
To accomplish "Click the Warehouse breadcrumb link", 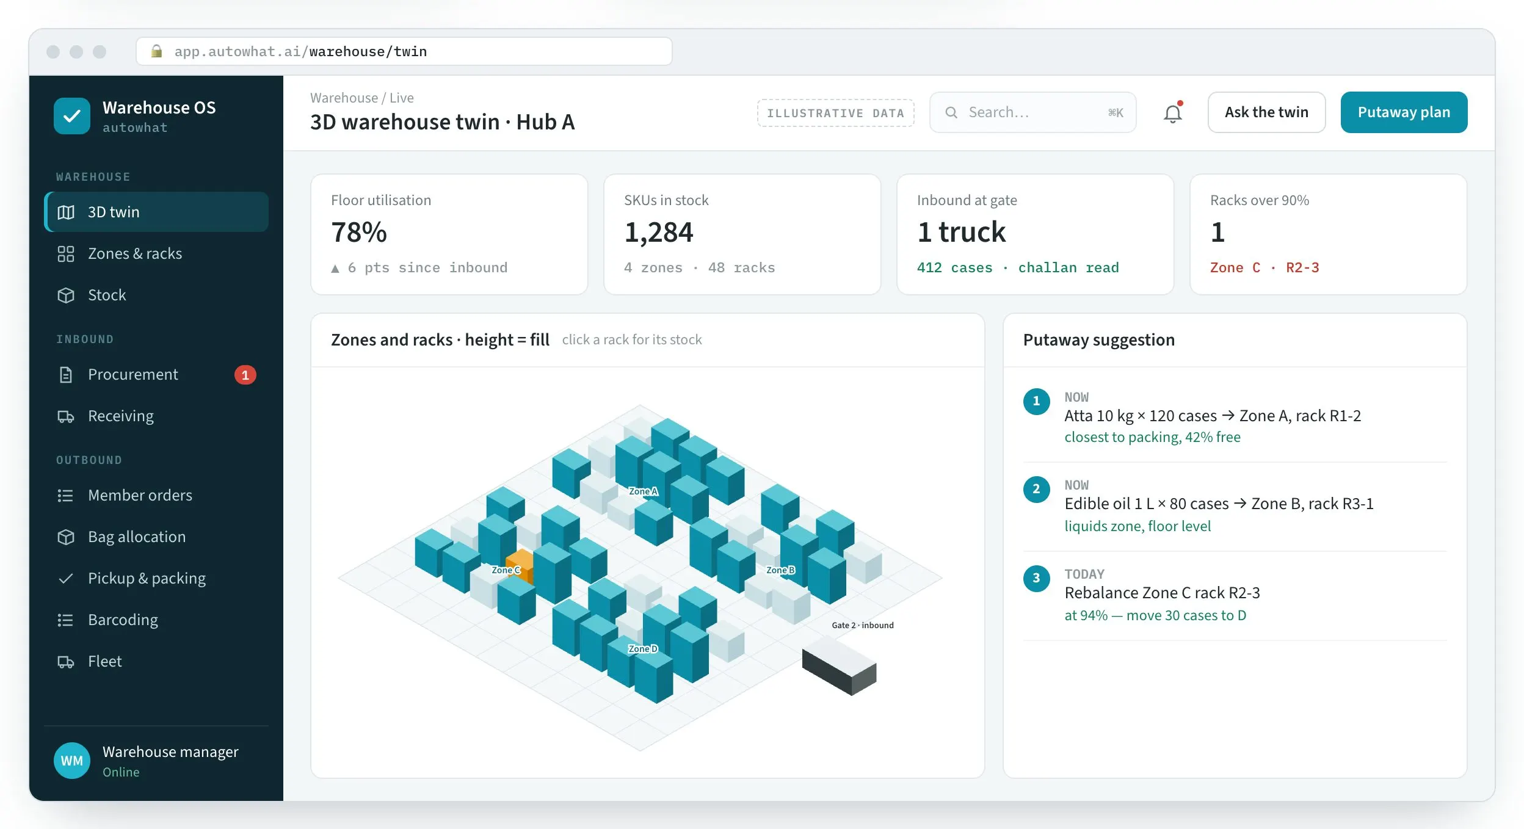I will (344, 98).
